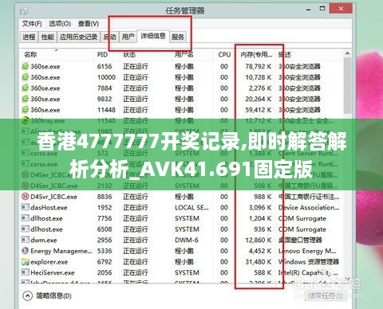Click the vertical scrollbar thumb

tap(347, 85)
